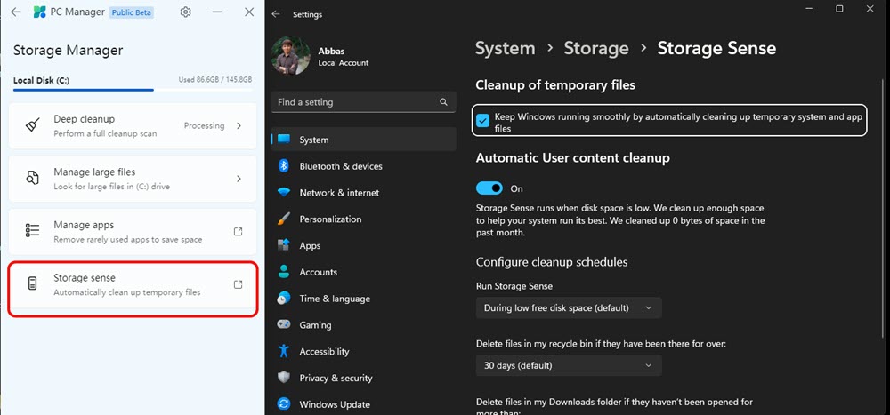The image size is (890, 415).
Task: Open Manage apps external link icon
Action: [239, 231]
